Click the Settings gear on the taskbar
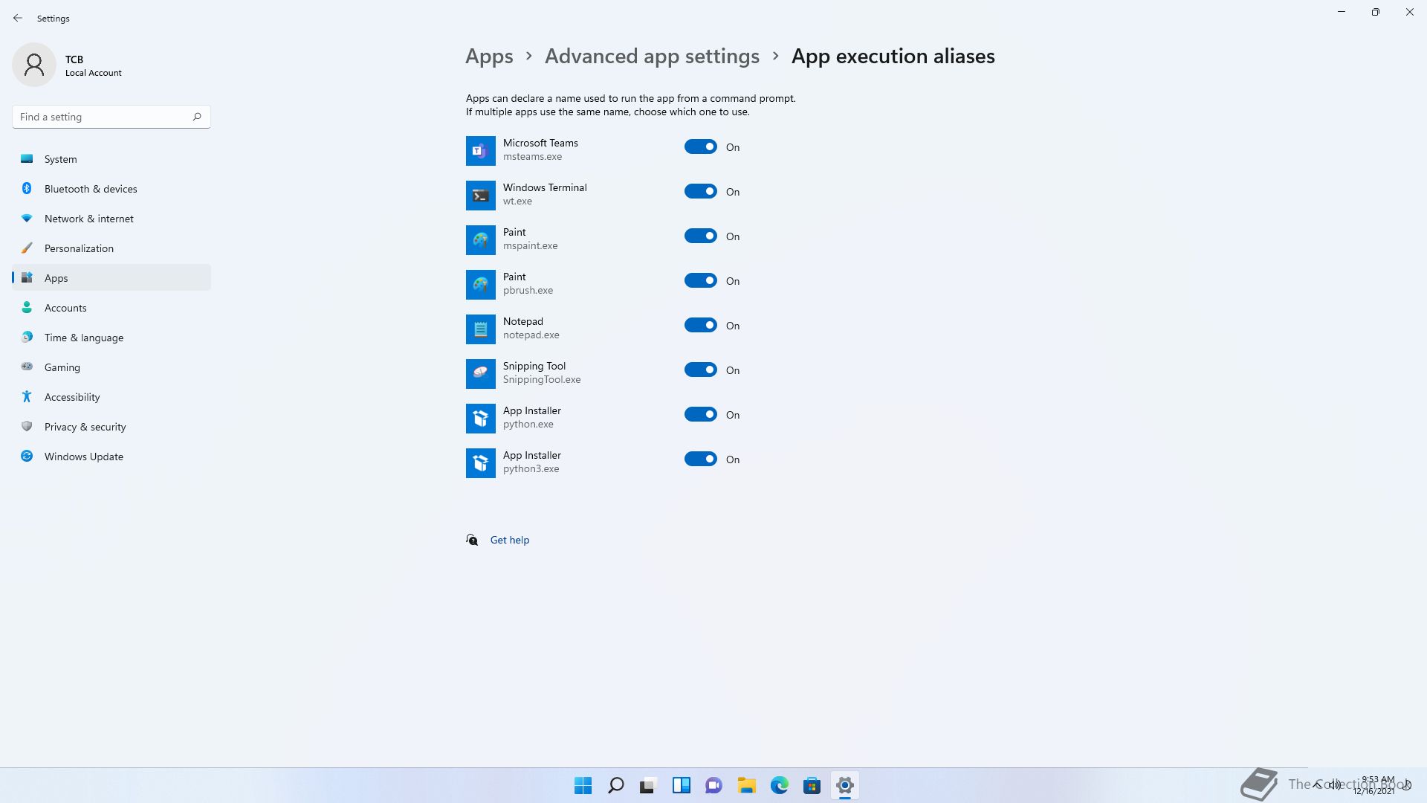The height and width of the screenshot is (803, 1427). [845, 785]
